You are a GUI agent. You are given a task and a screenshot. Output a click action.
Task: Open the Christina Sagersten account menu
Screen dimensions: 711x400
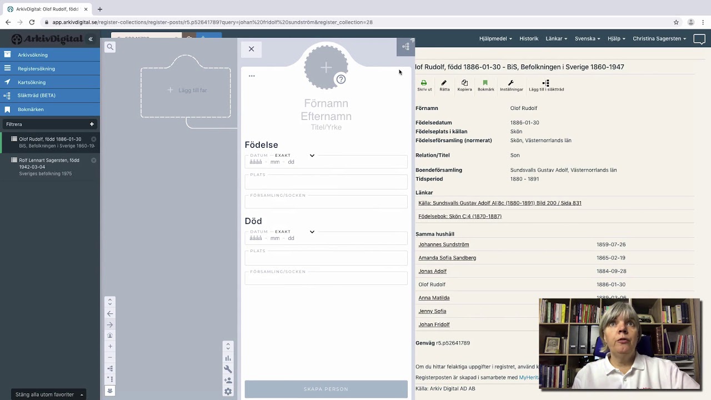tap(659, 39)
